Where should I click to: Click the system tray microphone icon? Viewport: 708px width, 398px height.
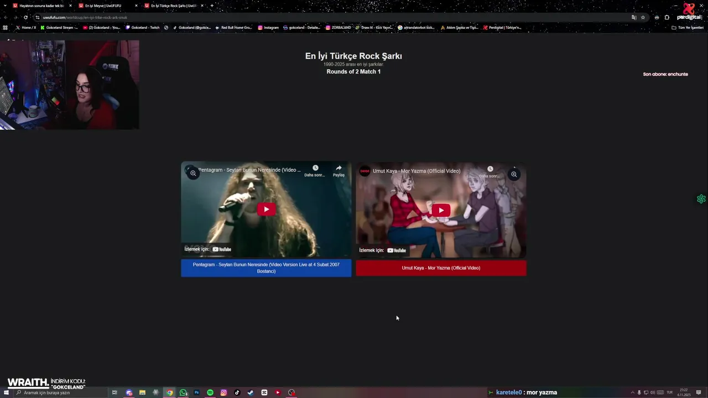pyautogui.click(x=639, y=392)
